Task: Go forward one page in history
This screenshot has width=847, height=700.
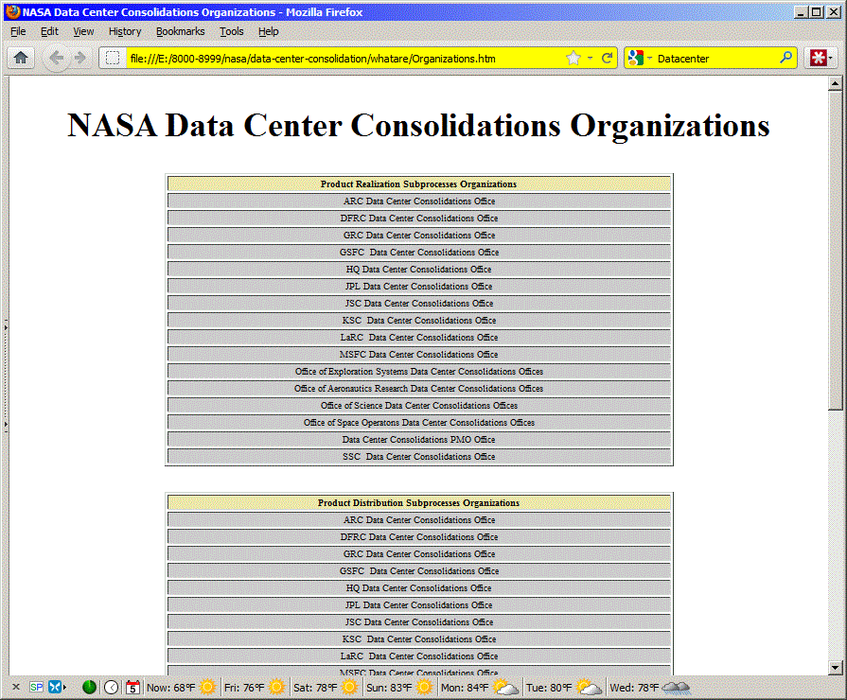Action: (80, 58)
